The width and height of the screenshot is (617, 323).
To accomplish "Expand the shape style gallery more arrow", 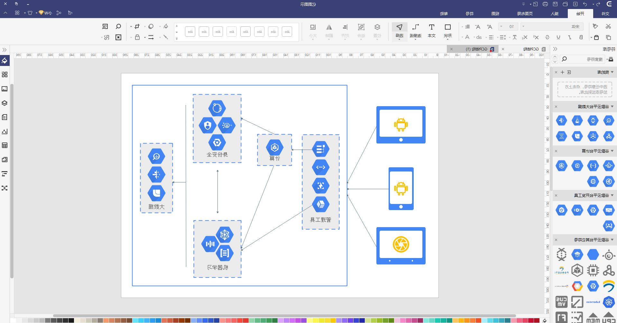I will pyautogui.click(x=177, y=38).
